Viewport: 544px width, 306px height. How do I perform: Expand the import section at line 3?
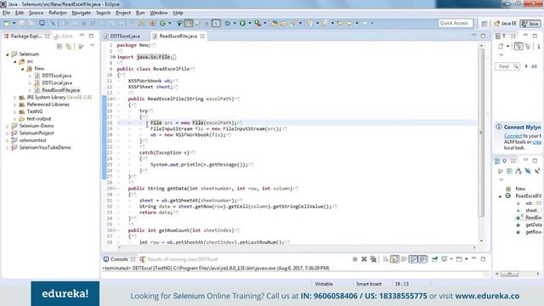coord(114,57)
